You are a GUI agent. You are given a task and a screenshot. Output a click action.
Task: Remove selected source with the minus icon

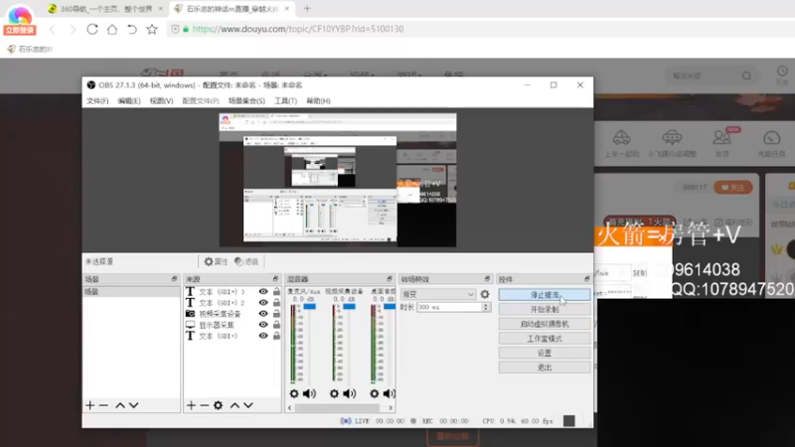pyautogui.click(x=205, y=405)
